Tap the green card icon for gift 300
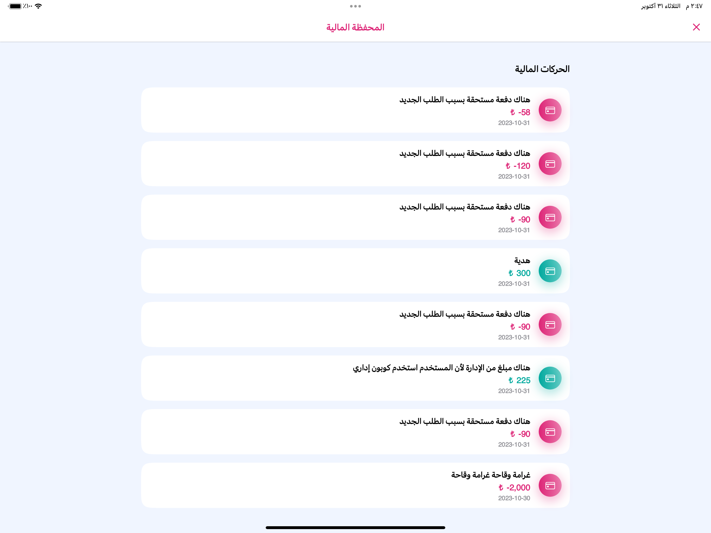The width and height of the screenshot is (711, 533). coord(550,271)
